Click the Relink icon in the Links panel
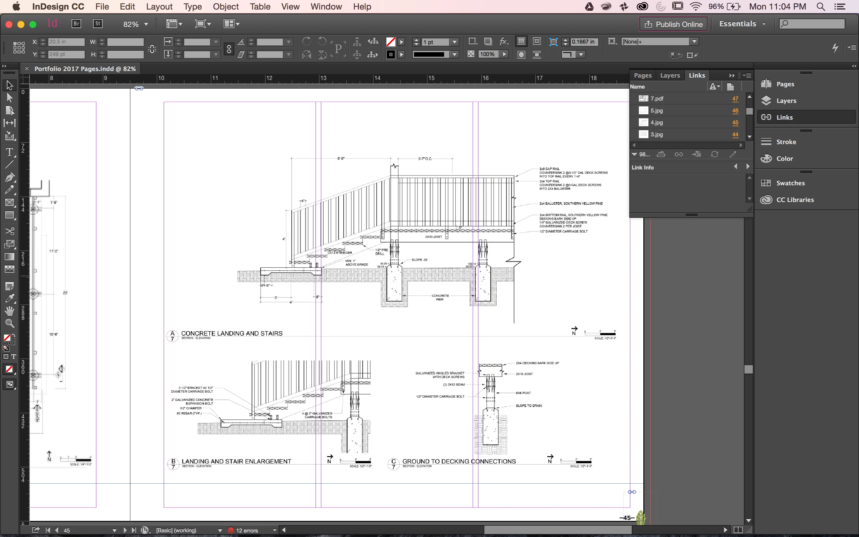Screen dimensions: 859x537 (679, 154)
